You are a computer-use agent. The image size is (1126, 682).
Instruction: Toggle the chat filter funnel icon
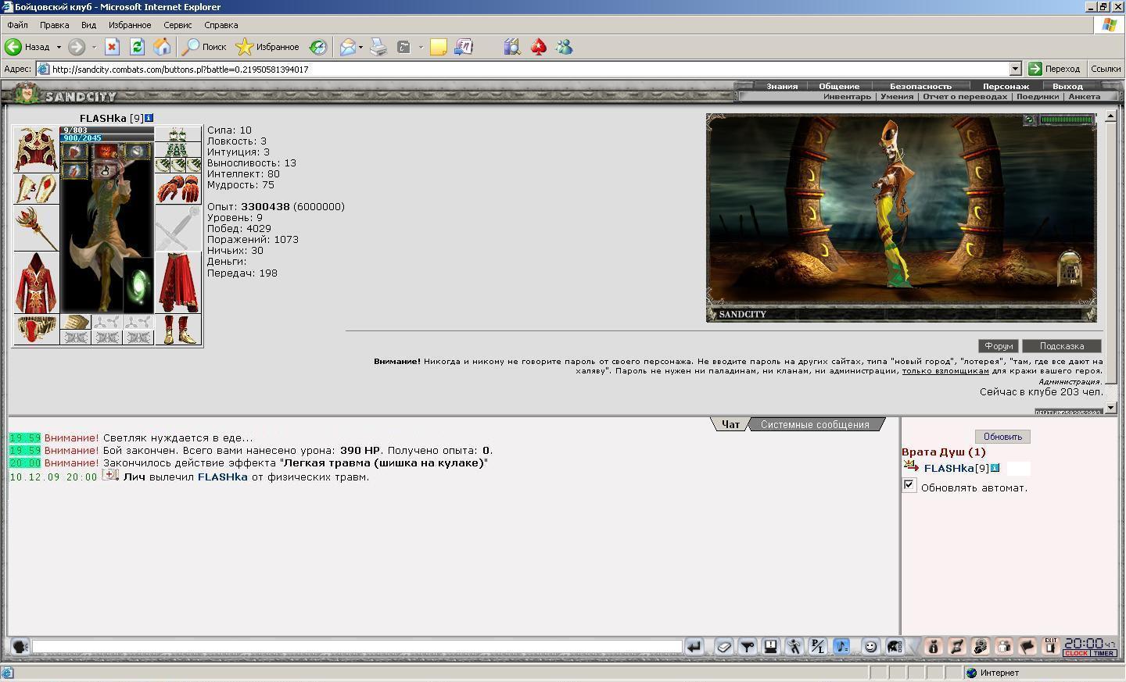[x=748, y=646]
